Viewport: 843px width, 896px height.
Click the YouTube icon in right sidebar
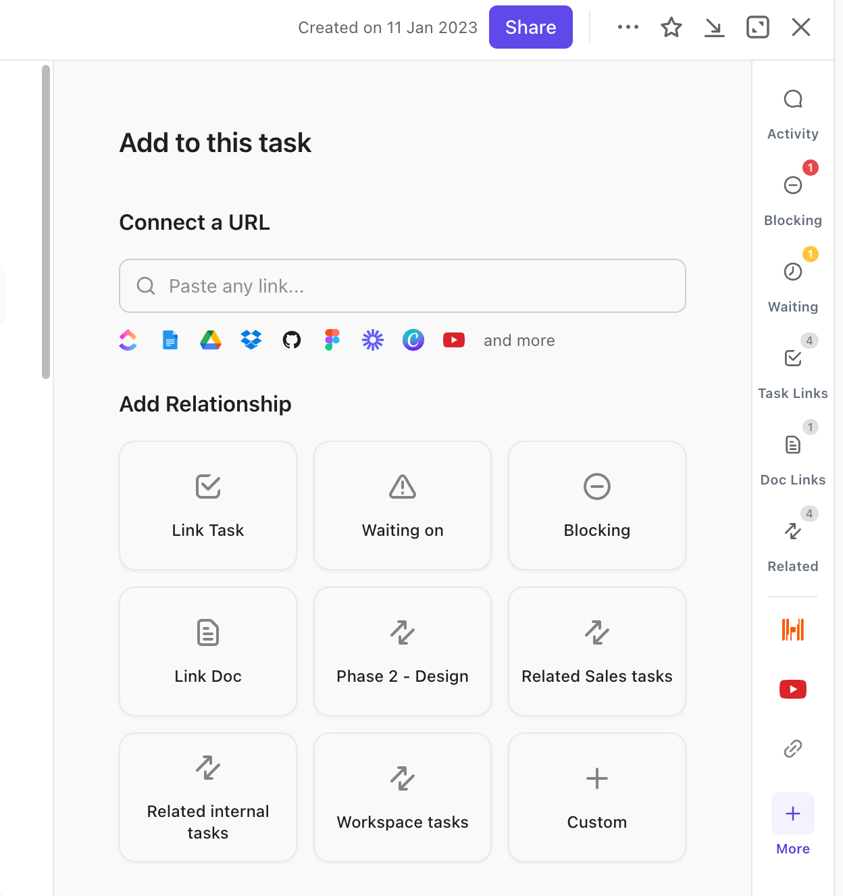coord(792,689)
